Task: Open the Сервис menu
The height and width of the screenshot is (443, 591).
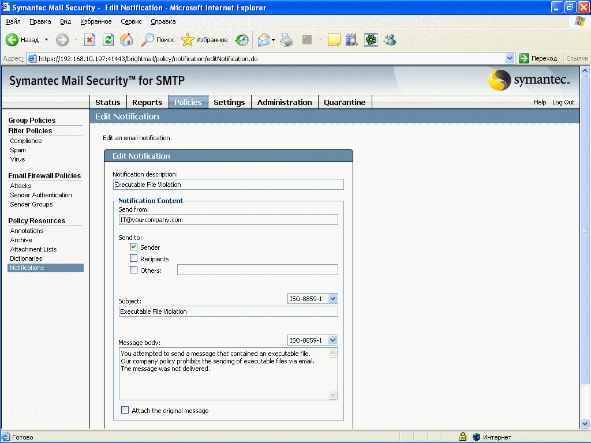Action: pos(131,21)
